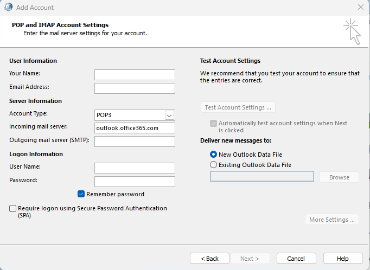Click the Password input field
370x270 pixels.
tap(135, 182)
